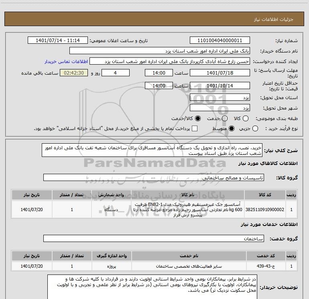Image resolution: width=309 pixels, height=299 pixels.
Task: Click the response deadline date 1401/07/18 field
Action: coord(220,73)
